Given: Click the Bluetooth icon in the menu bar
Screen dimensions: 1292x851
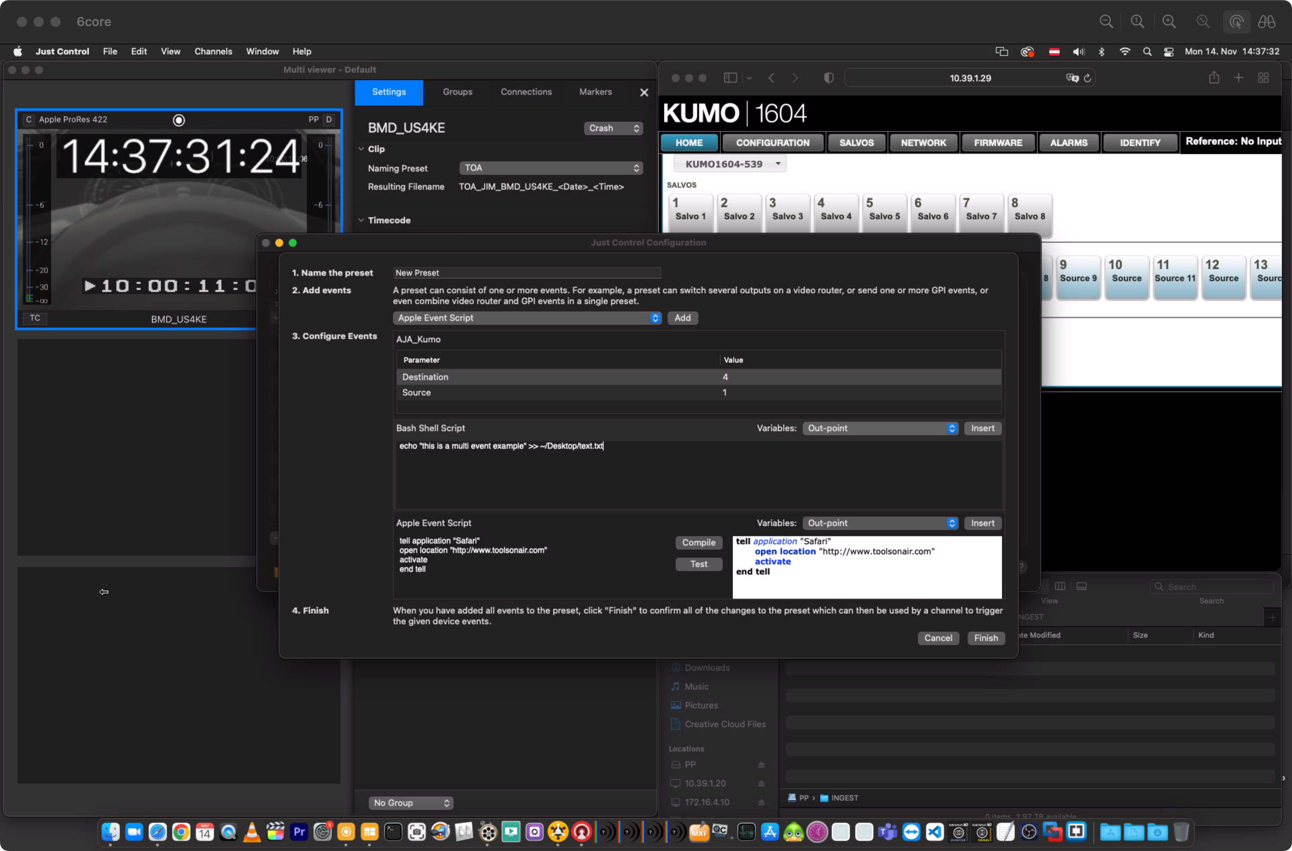Looking at the screenshot, I should (1101, 52).
